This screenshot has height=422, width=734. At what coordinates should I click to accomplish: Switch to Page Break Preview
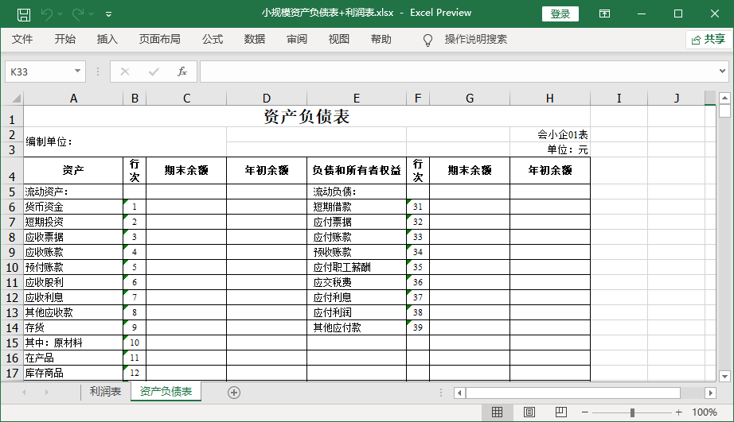(x=560, y=412)
